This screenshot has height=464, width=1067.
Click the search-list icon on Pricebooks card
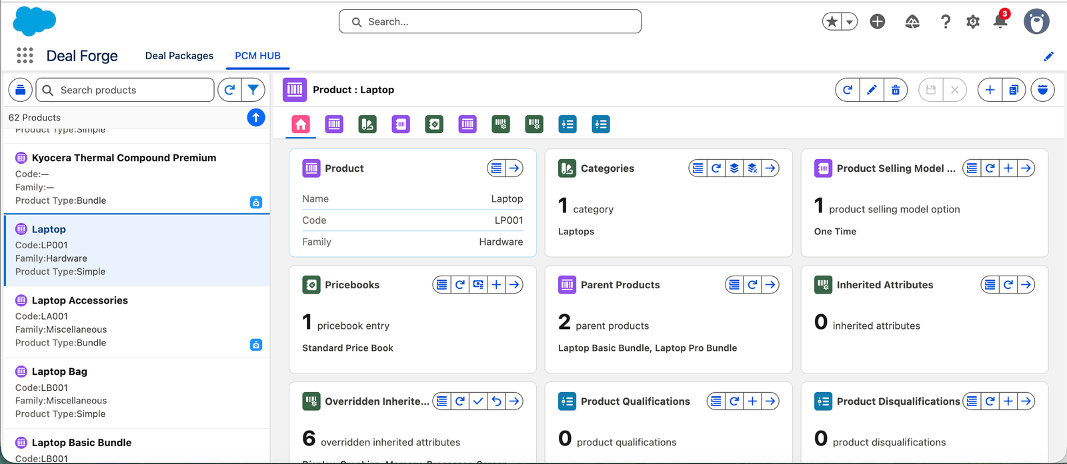[478, 285]
